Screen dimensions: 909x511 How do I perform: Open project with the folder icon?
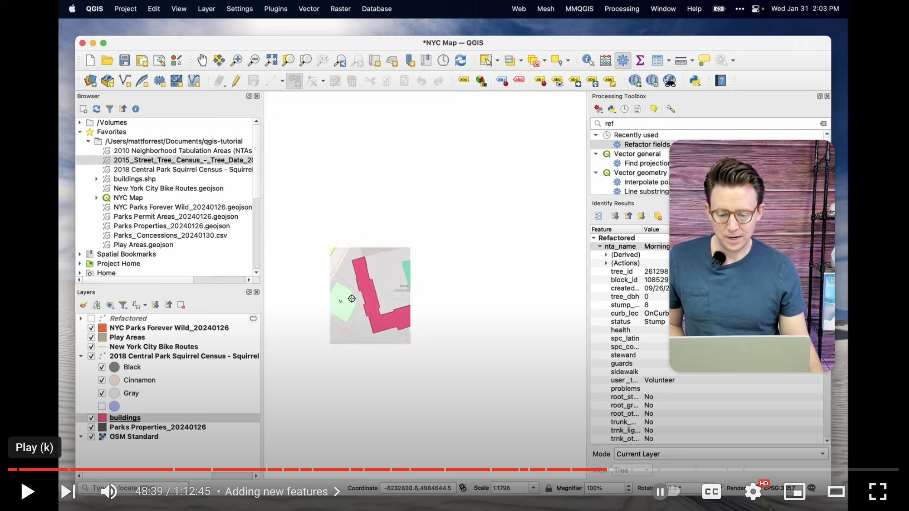107,60
